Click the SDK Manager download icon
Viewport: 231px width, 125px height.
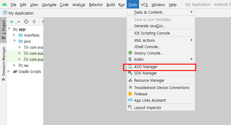[x=130, y=73]
